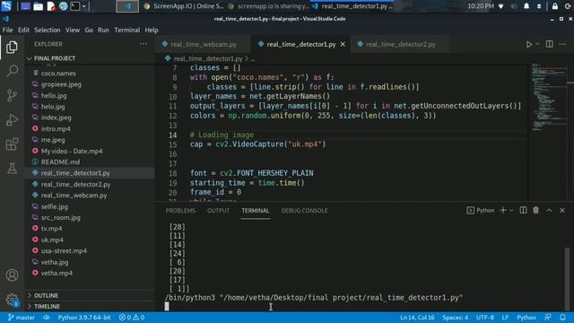Open the Terminal menu

127,30
